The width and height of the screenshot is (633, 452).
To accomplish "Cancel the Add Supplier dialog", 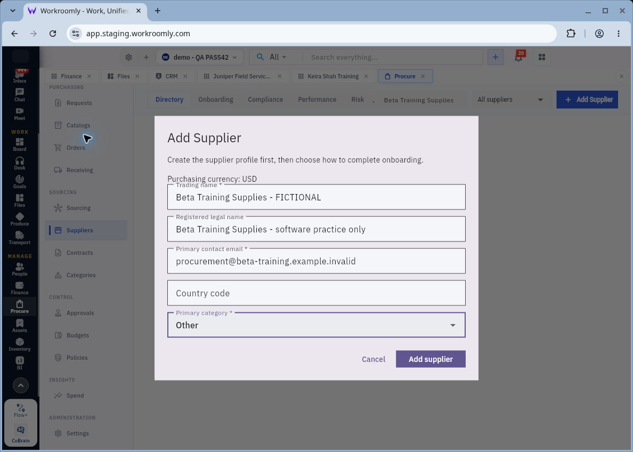I will coord(374,359).
